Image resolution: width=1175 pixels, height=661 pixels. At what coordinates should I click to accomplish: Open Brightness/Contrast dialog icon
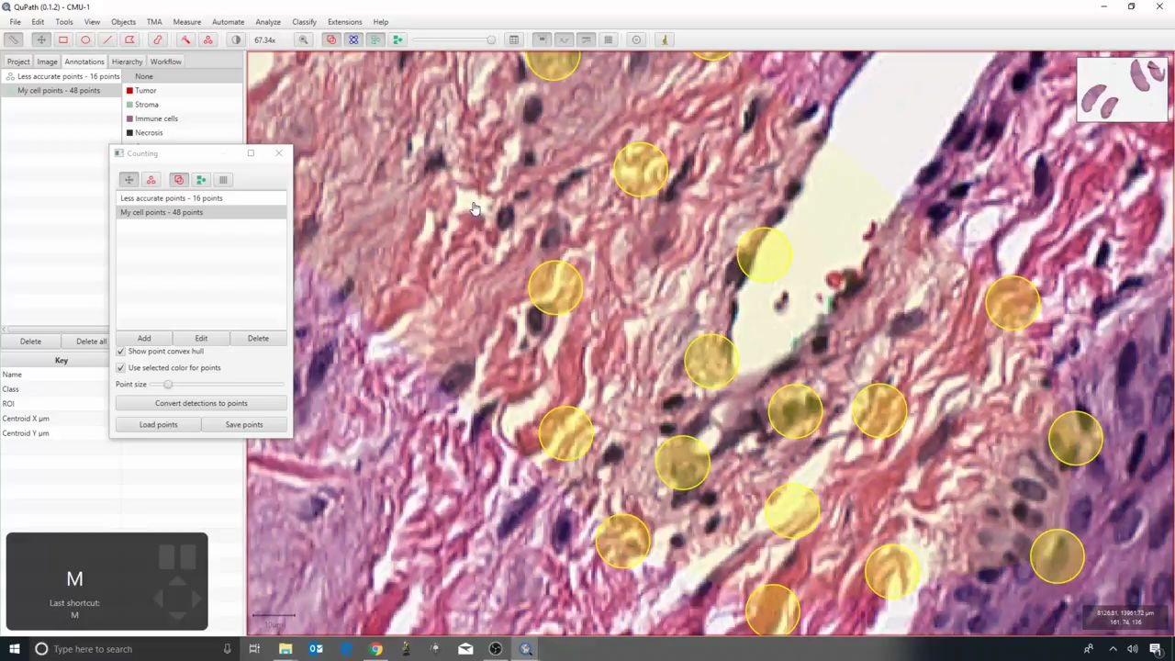tap(236, 39)
